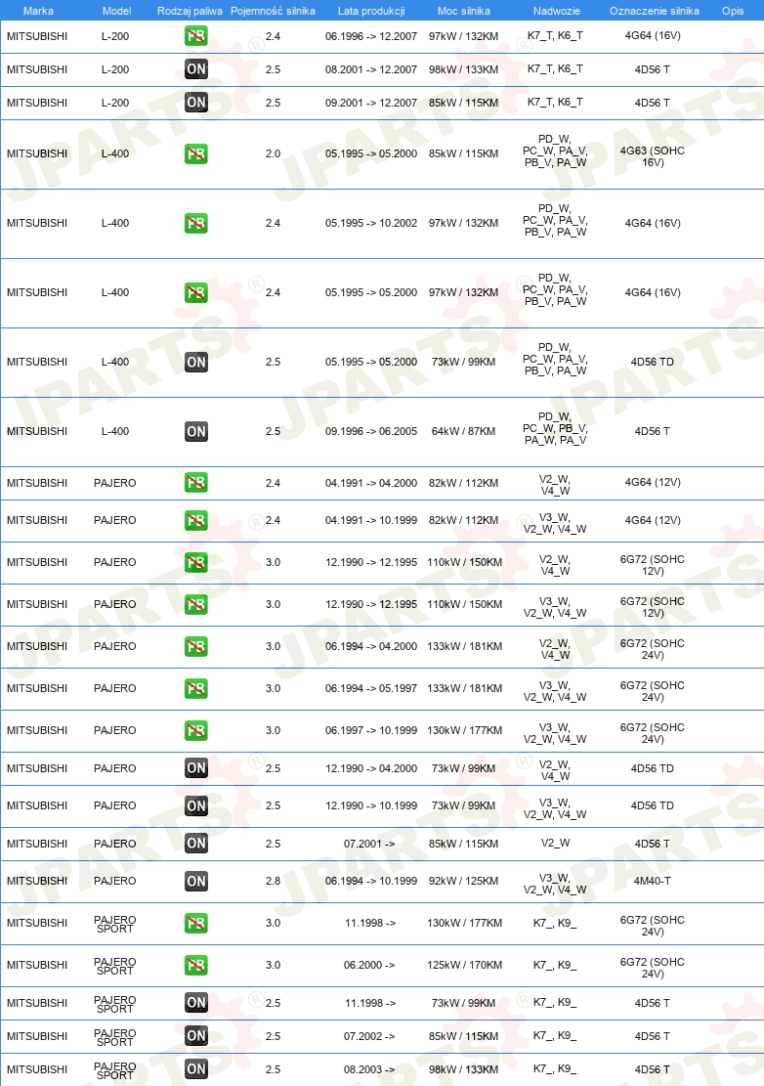Viewport: 764px width, 1086px height.
Task: Click the petrol icon for L-400 05.1995 -> 10.2002
Action: (x=195, y=223)
